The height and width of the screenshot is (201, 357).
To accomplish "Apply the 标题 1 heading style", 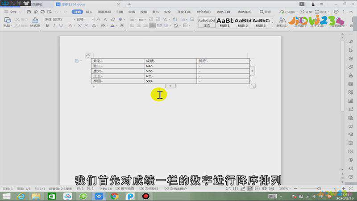I will click(224, 22).
